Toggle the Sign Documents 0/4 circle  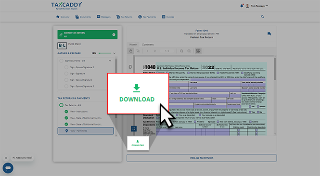(61, 61)
